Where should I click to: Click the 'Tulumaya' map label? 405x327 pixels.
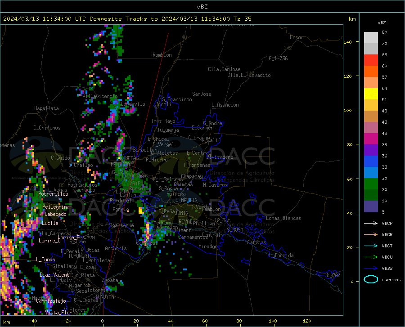tap(168, 130)
